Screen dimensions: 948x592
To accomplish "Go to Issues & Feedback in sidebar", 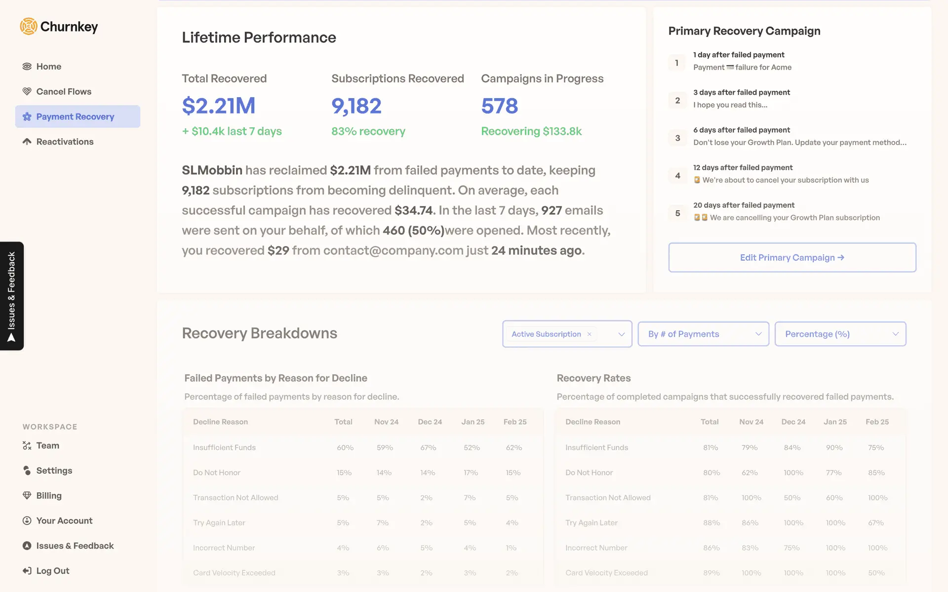I will (75, 546).
